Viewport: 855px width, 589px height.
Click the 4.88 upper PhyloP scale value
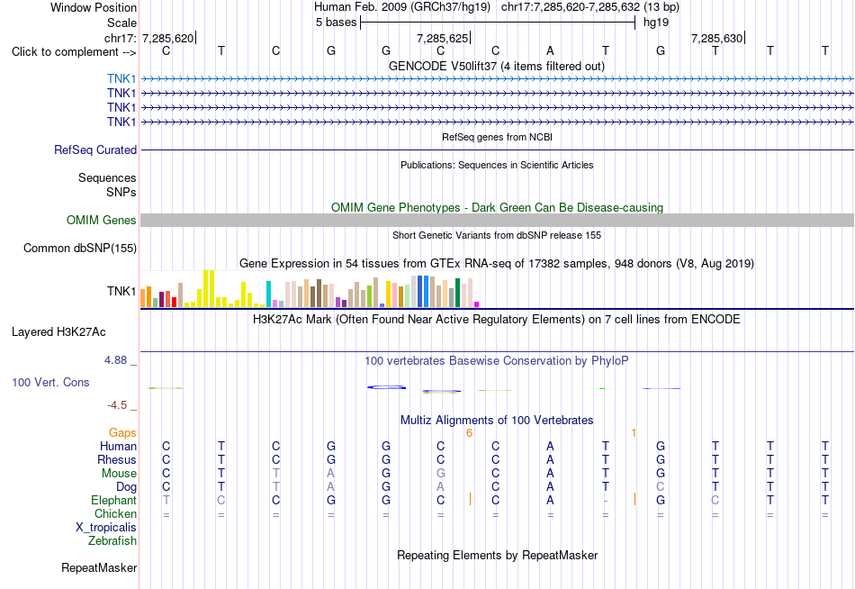tap(115, 360)
